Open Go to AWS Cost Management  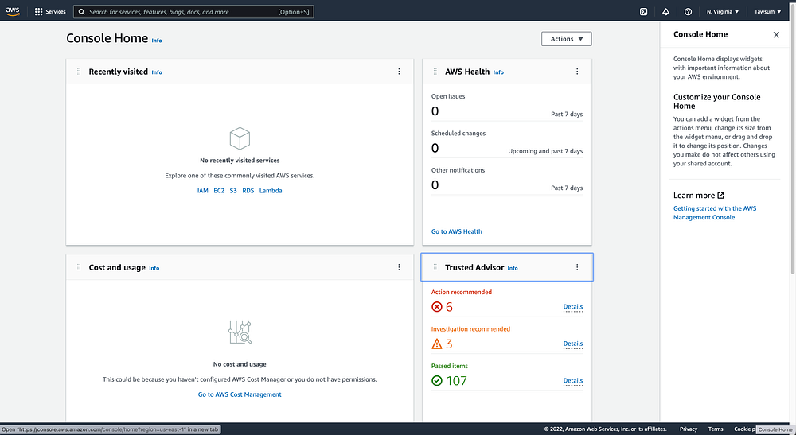pos(240,394)
